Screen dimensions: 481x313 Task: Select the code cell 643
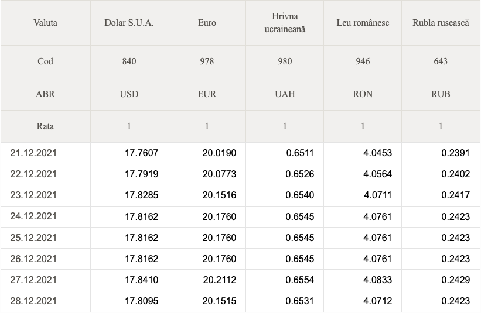click(x=441, y=61)
